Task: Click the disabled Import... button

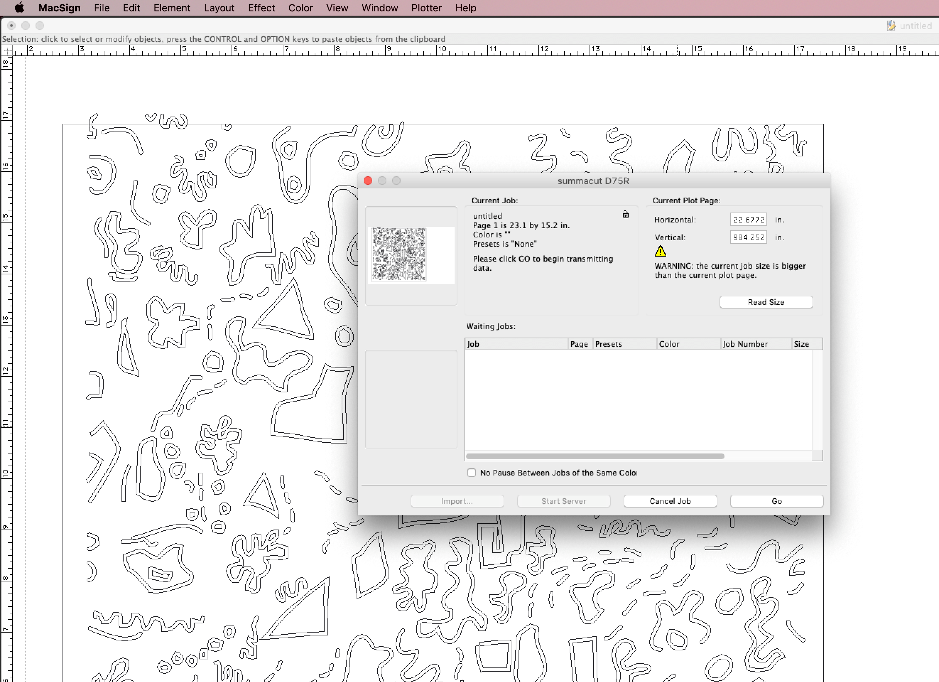Action: [457, 501]
